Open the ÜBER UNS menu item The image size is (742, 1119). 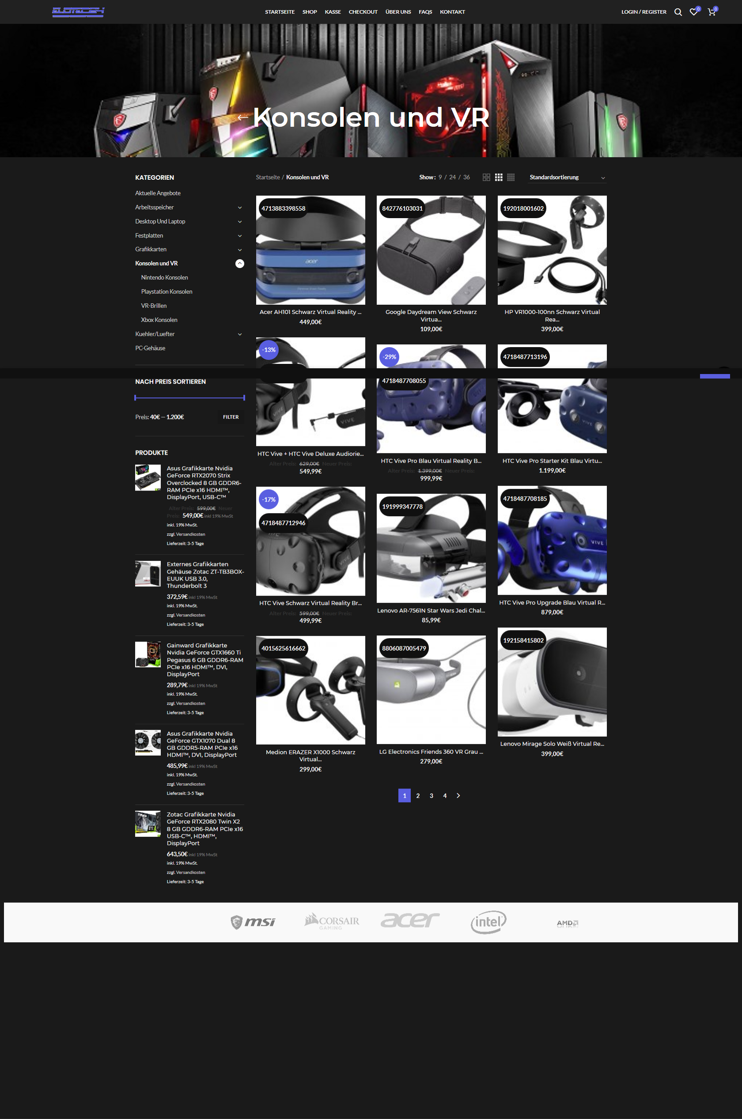tap(398, 12)
